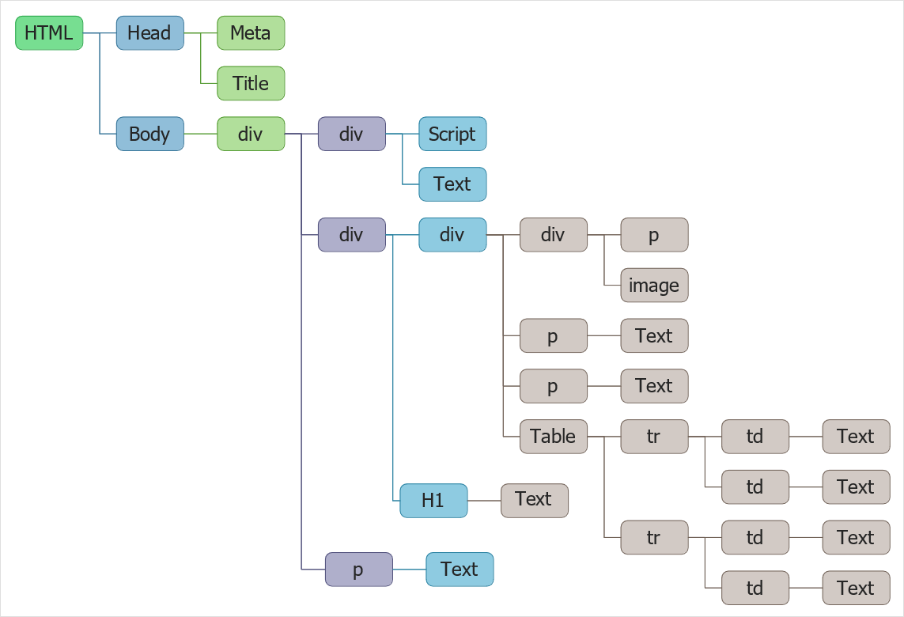The height and width of the screenshot is (617, 904).
Task: Select the p node beside image's parent div
Action: pyautogui.click(x=654, y=235)
